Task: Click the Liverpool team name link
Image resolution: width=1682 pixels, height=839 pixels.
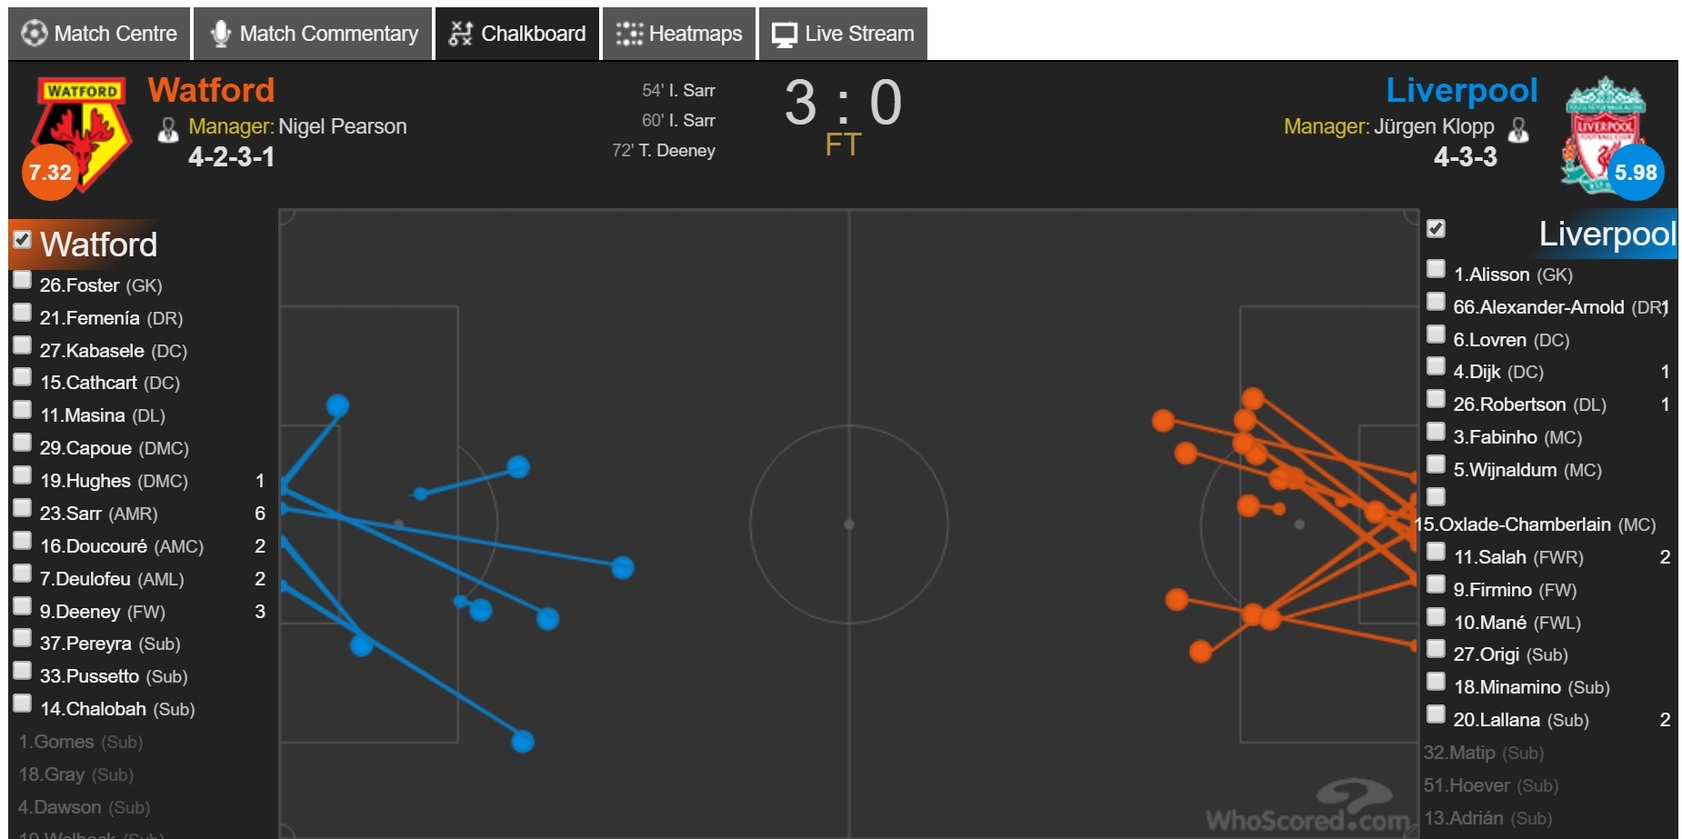Action: [1461, 90]
